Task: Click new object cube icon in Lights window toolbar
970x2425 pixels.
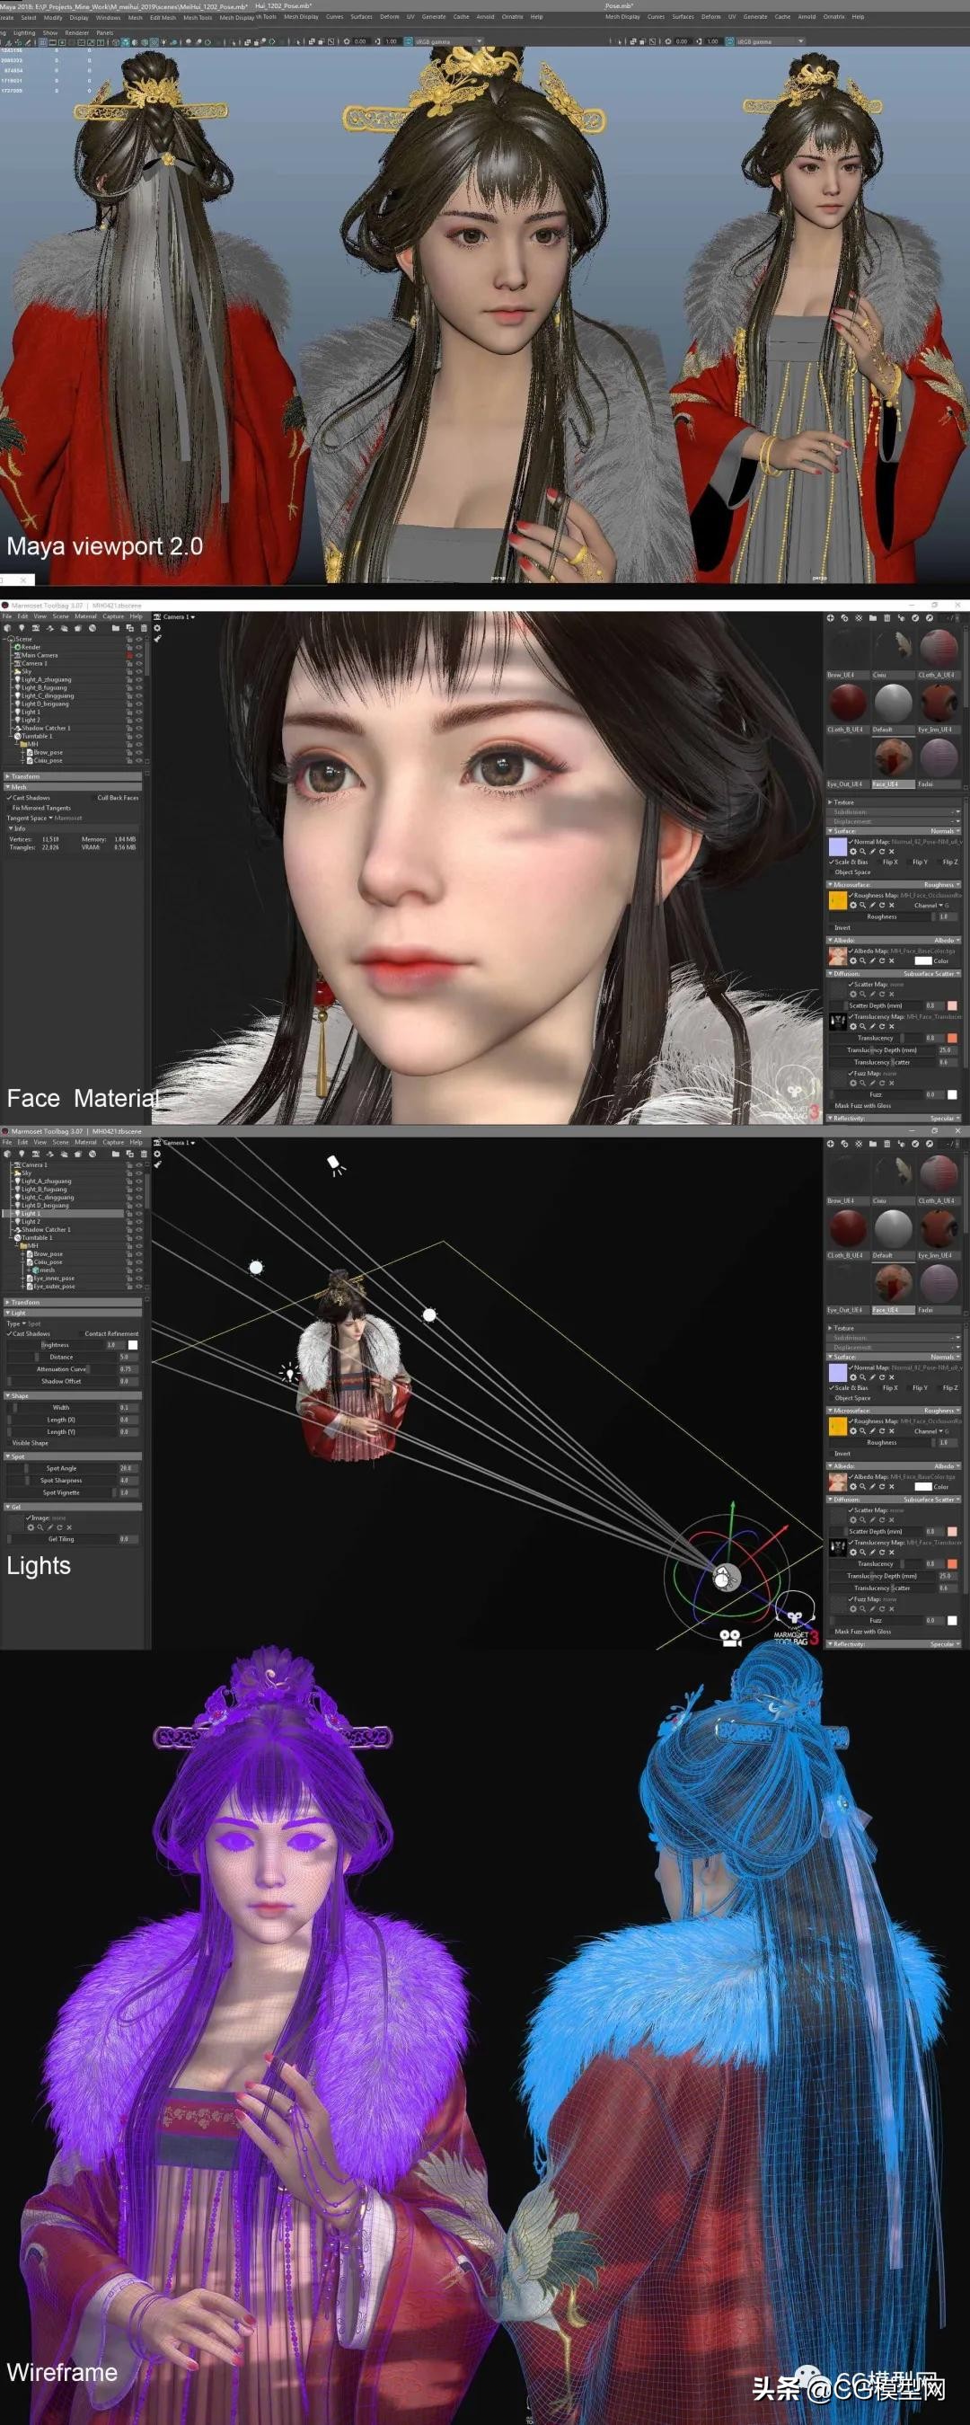Action: [x=7, y=1155]
